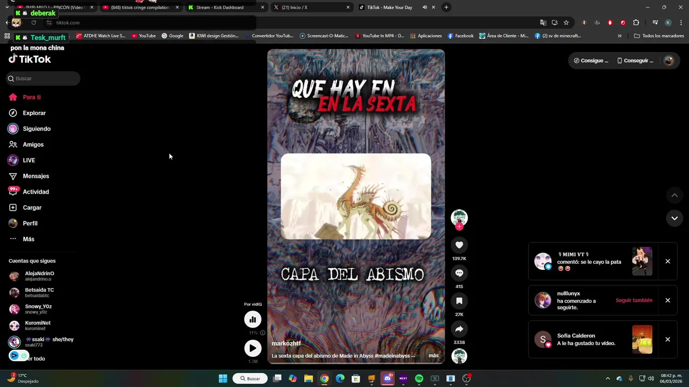The height and width of the screenshot is (387, 689).
Task: Open the media control icon in toolbar
Action: pyautogui.click(x=655, y=23)
